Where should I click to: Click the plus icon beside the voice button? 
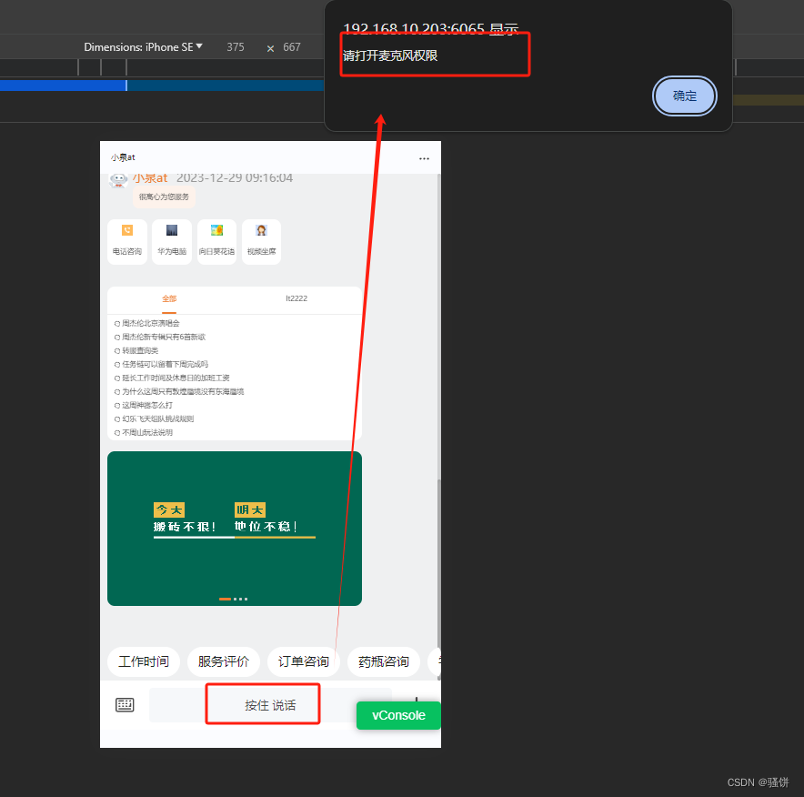416,703
